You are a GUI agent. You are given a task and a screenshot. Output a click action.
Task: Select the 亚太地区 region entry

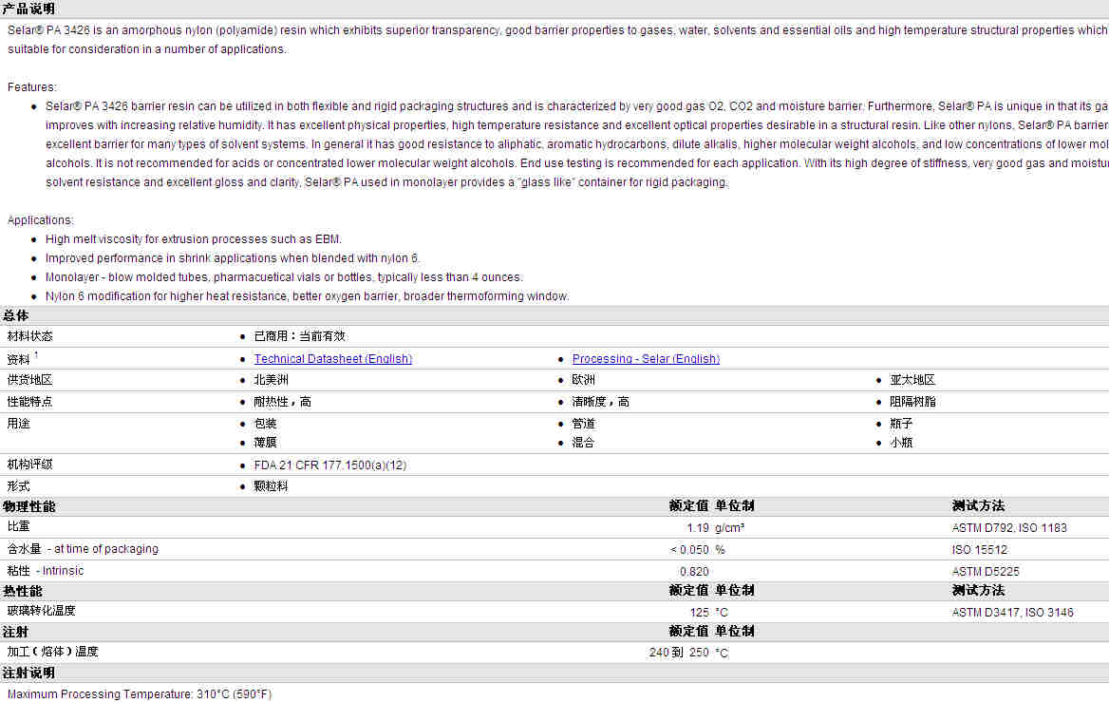912,380
